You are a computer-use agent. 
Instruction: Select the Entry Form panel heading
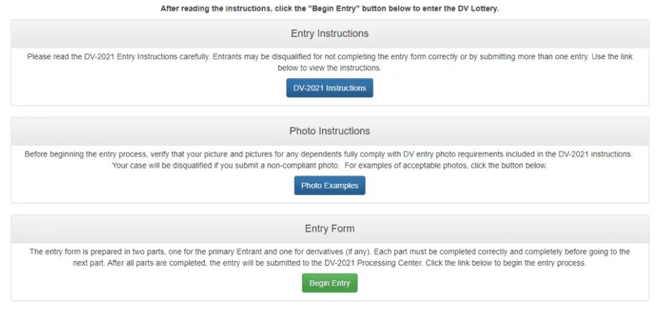[x=329, y=229]
